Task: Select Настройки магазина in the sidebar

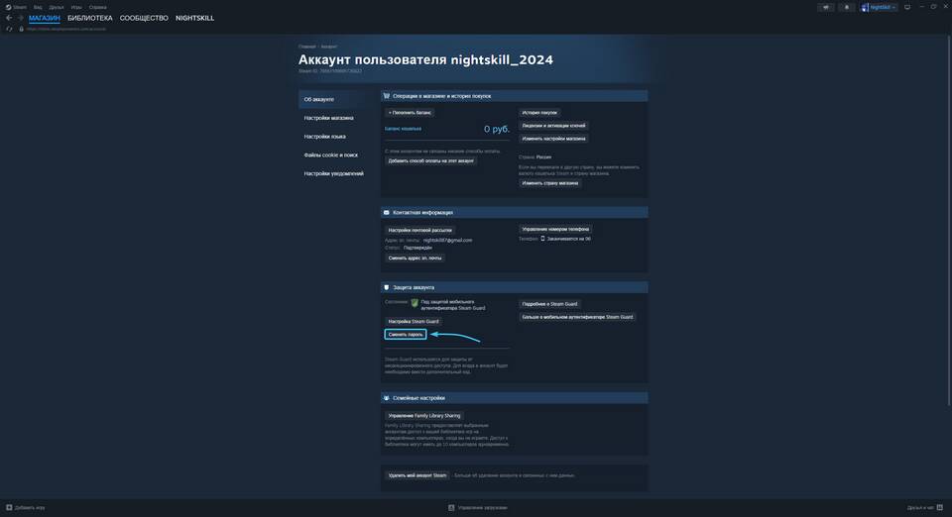Action: [x=328, y=118]
